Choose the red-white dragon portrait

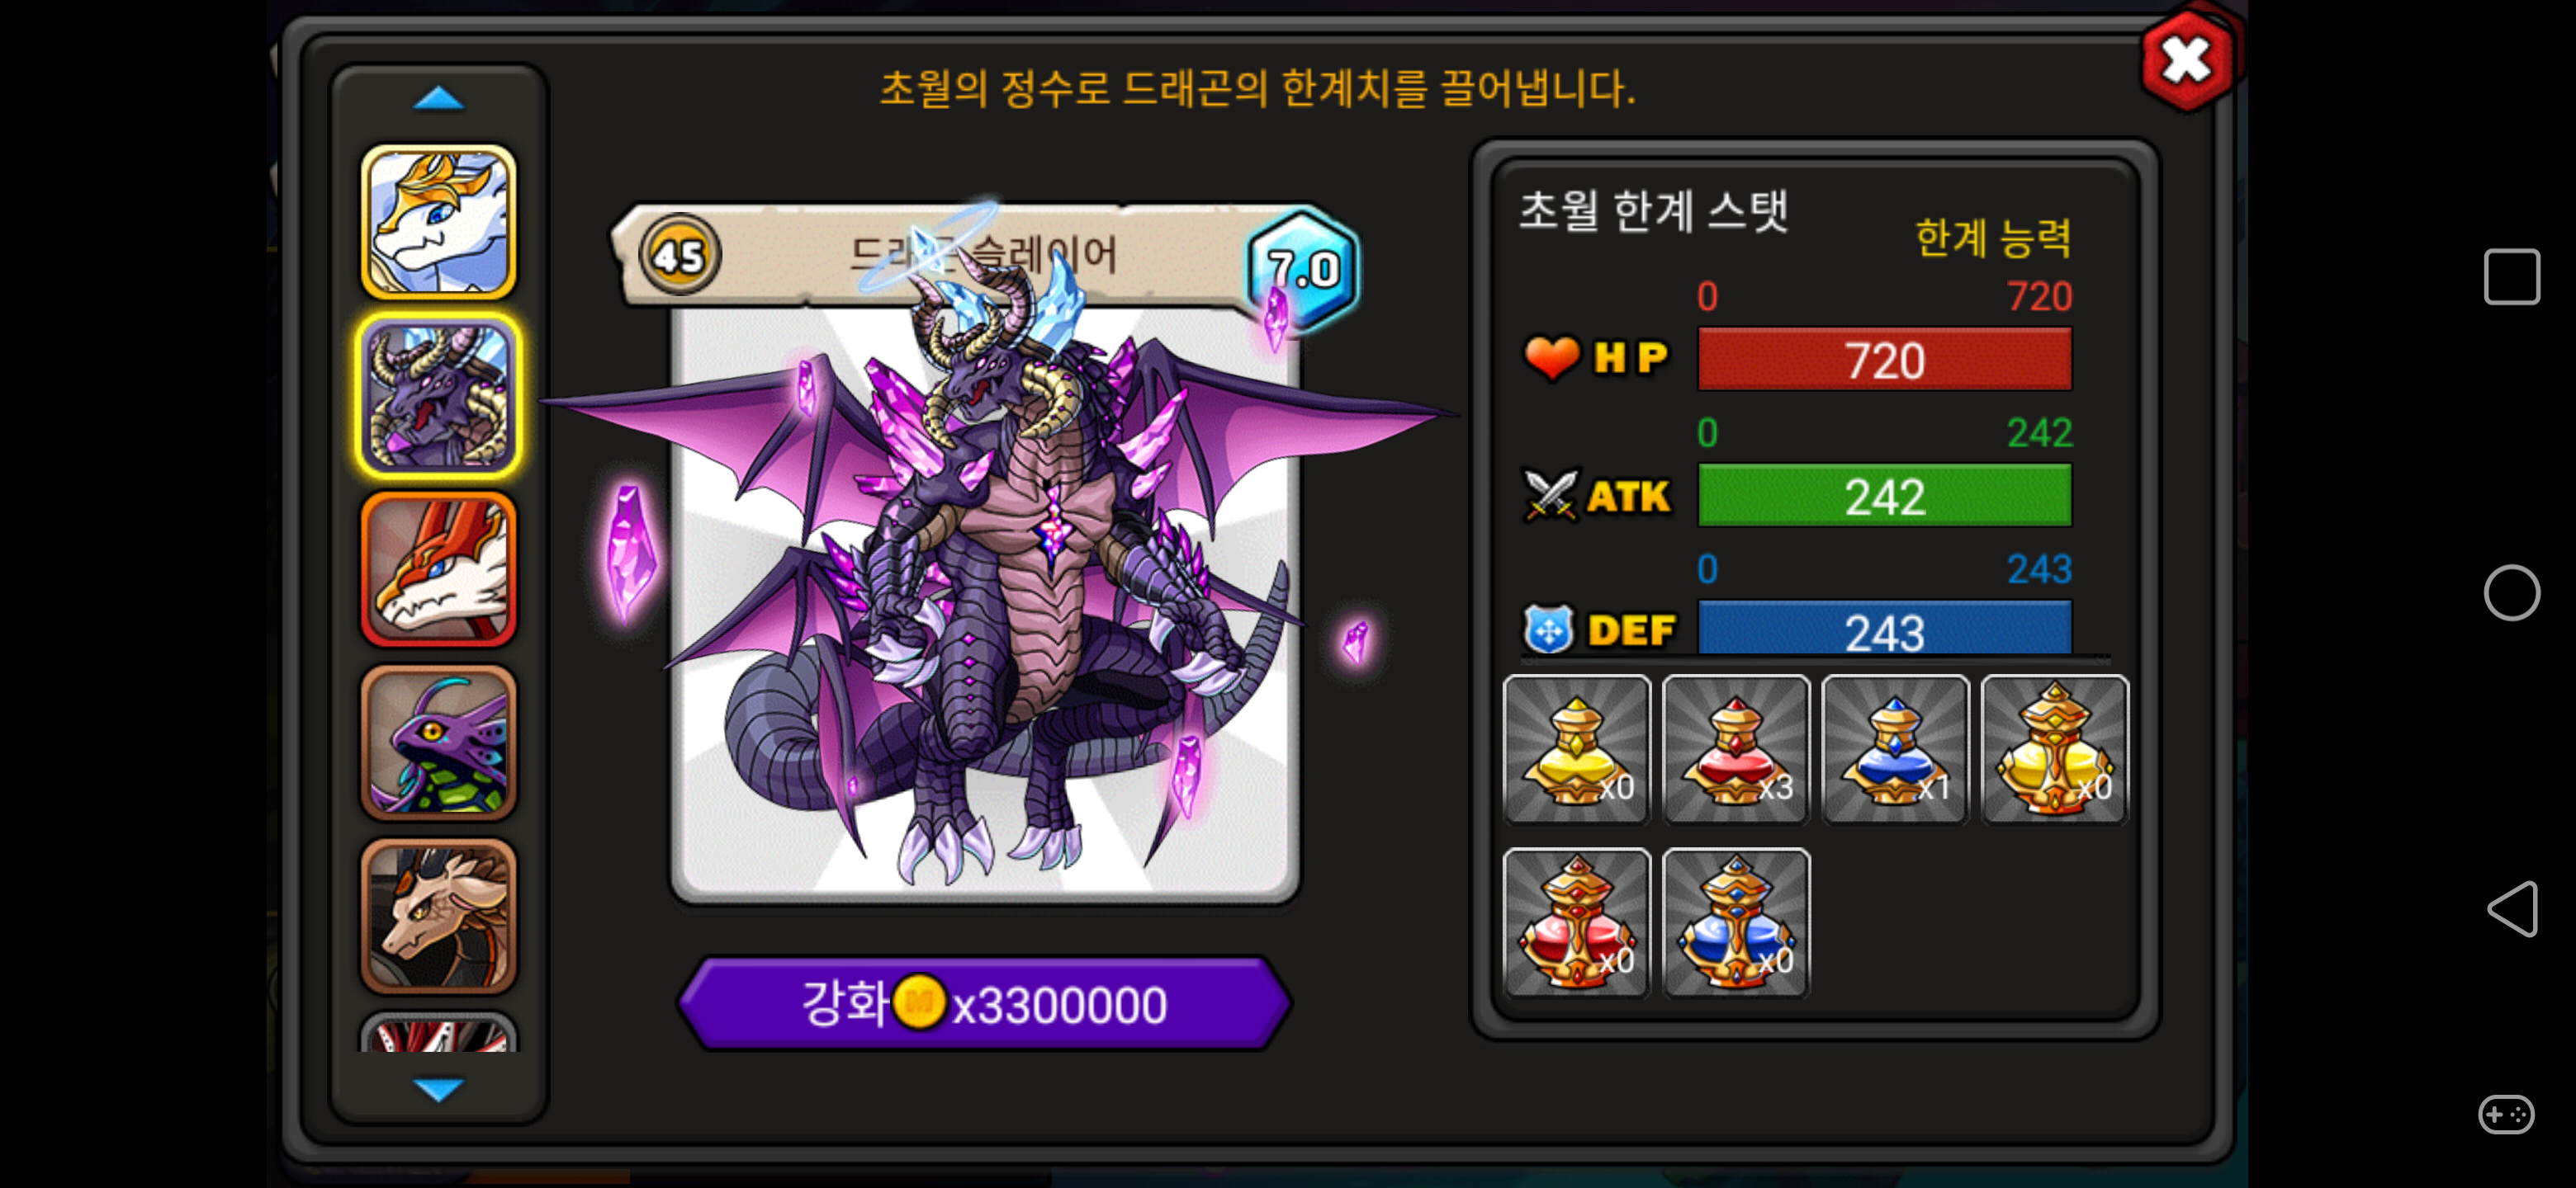438,568
